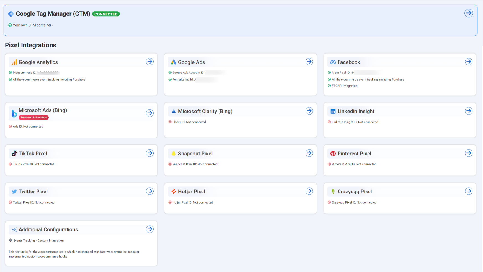This screenshot has height=272, width=483.
Task: Open TikTok Pixel arrow button
Action: [150, 153]
